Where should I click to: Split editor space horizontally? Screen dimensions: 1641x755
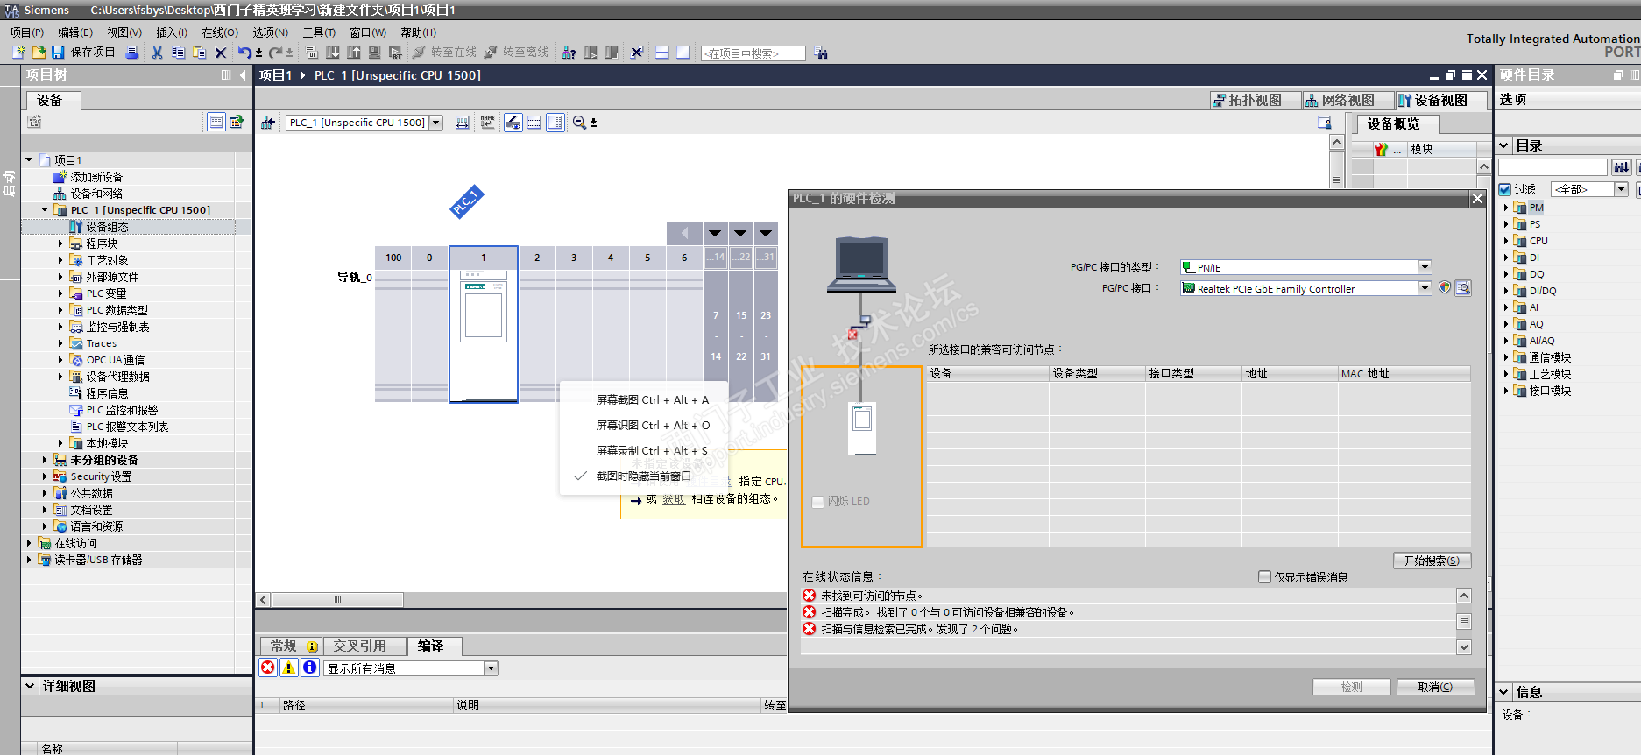[662, 53]
